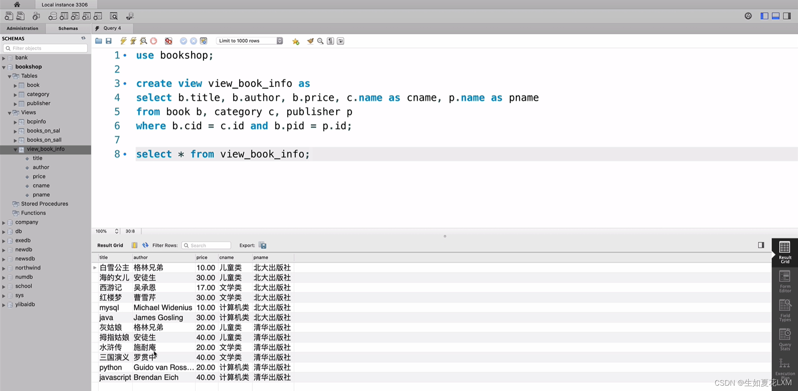
Task: Execute the SQL query with the lightning icon
Action: (x=123, y=41)
